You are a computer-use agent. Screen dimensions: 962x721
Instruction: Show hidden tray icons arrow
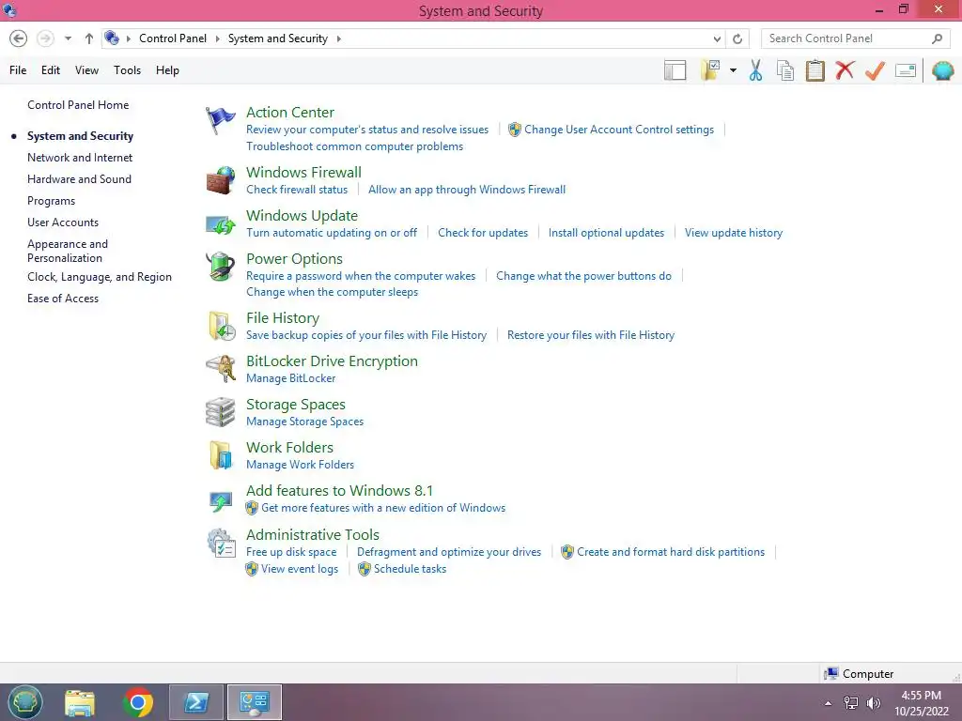click(x=829, y=703)
